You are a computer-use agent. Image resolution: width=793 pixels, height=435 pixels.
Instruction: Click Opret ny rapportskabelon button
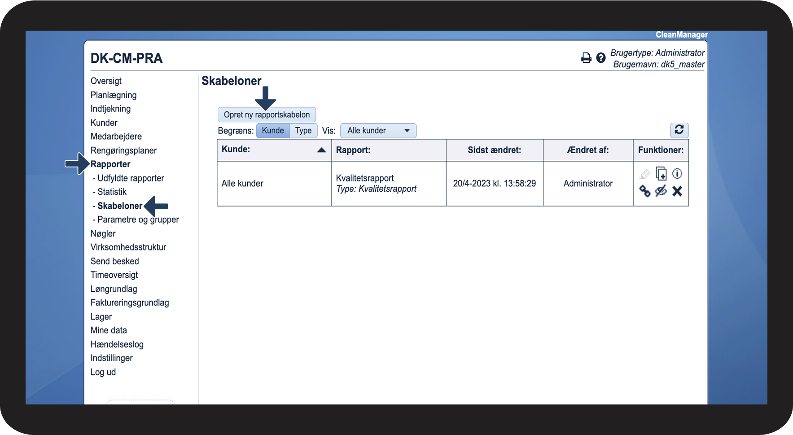coord(267,115)
